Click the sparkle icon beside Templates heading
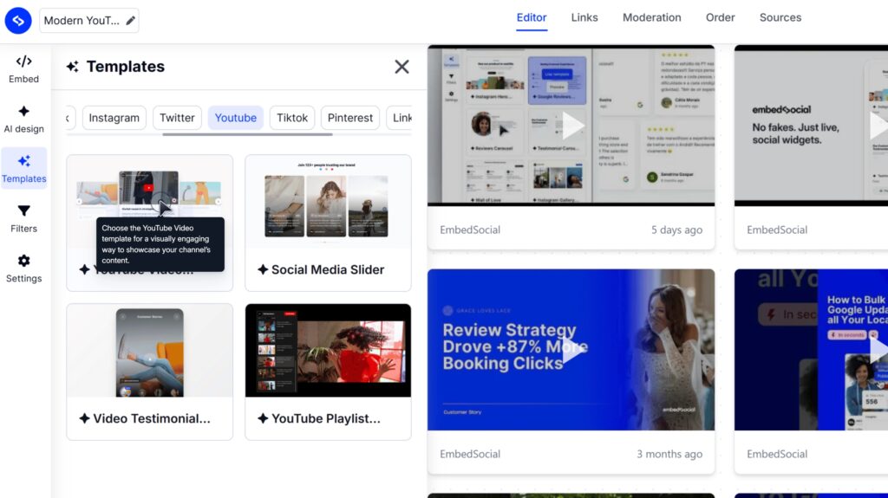This screenshot has width=888, height=498. [73, 67]
